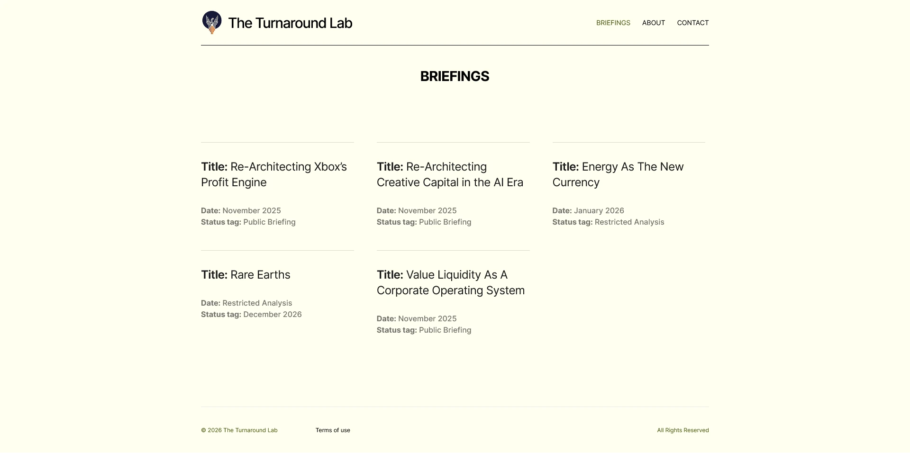Click 'December 2026' under the Rare Earths briefing
The width and height of the screenshot is (910, 453).
click(x=272, y=315)
